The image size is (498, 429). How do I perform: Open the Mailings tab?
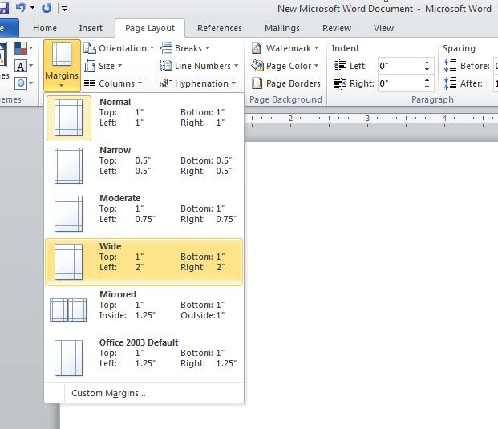coord(282,28)
